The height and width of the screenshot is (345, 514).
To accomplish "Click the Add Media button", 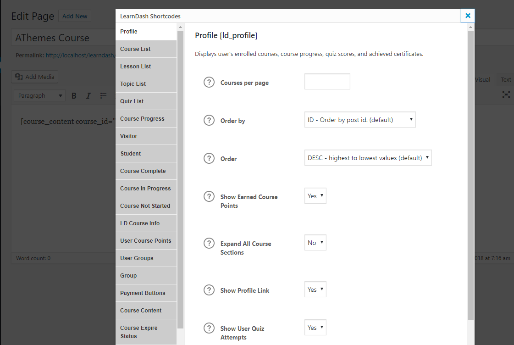I will (x=35, y=77).
